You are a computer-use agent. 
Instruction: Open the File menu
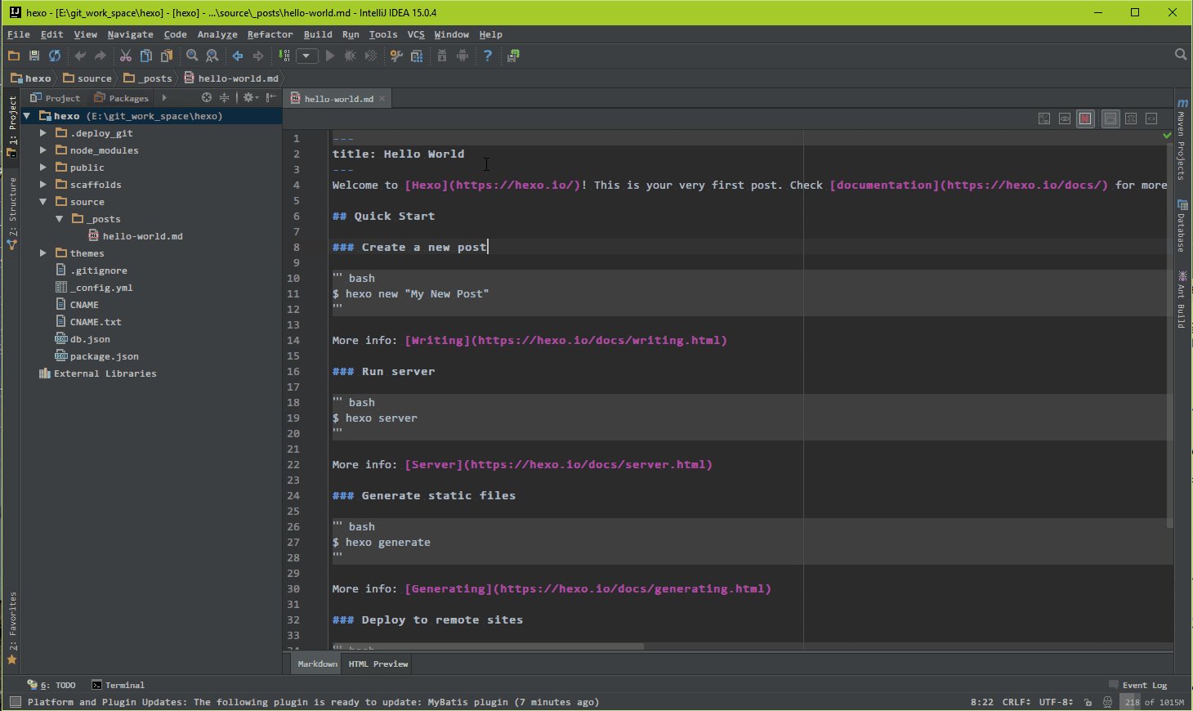[18, 34]
